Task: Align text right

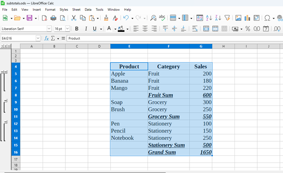Action: tap(154, 29)
